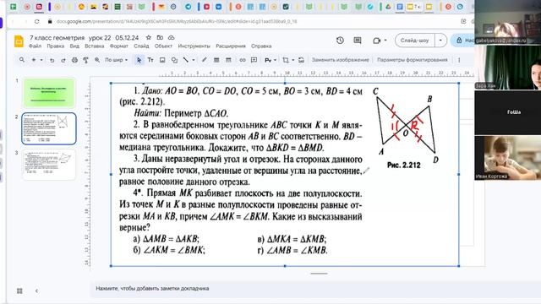Open the Расширения menu

coord(231,46)
